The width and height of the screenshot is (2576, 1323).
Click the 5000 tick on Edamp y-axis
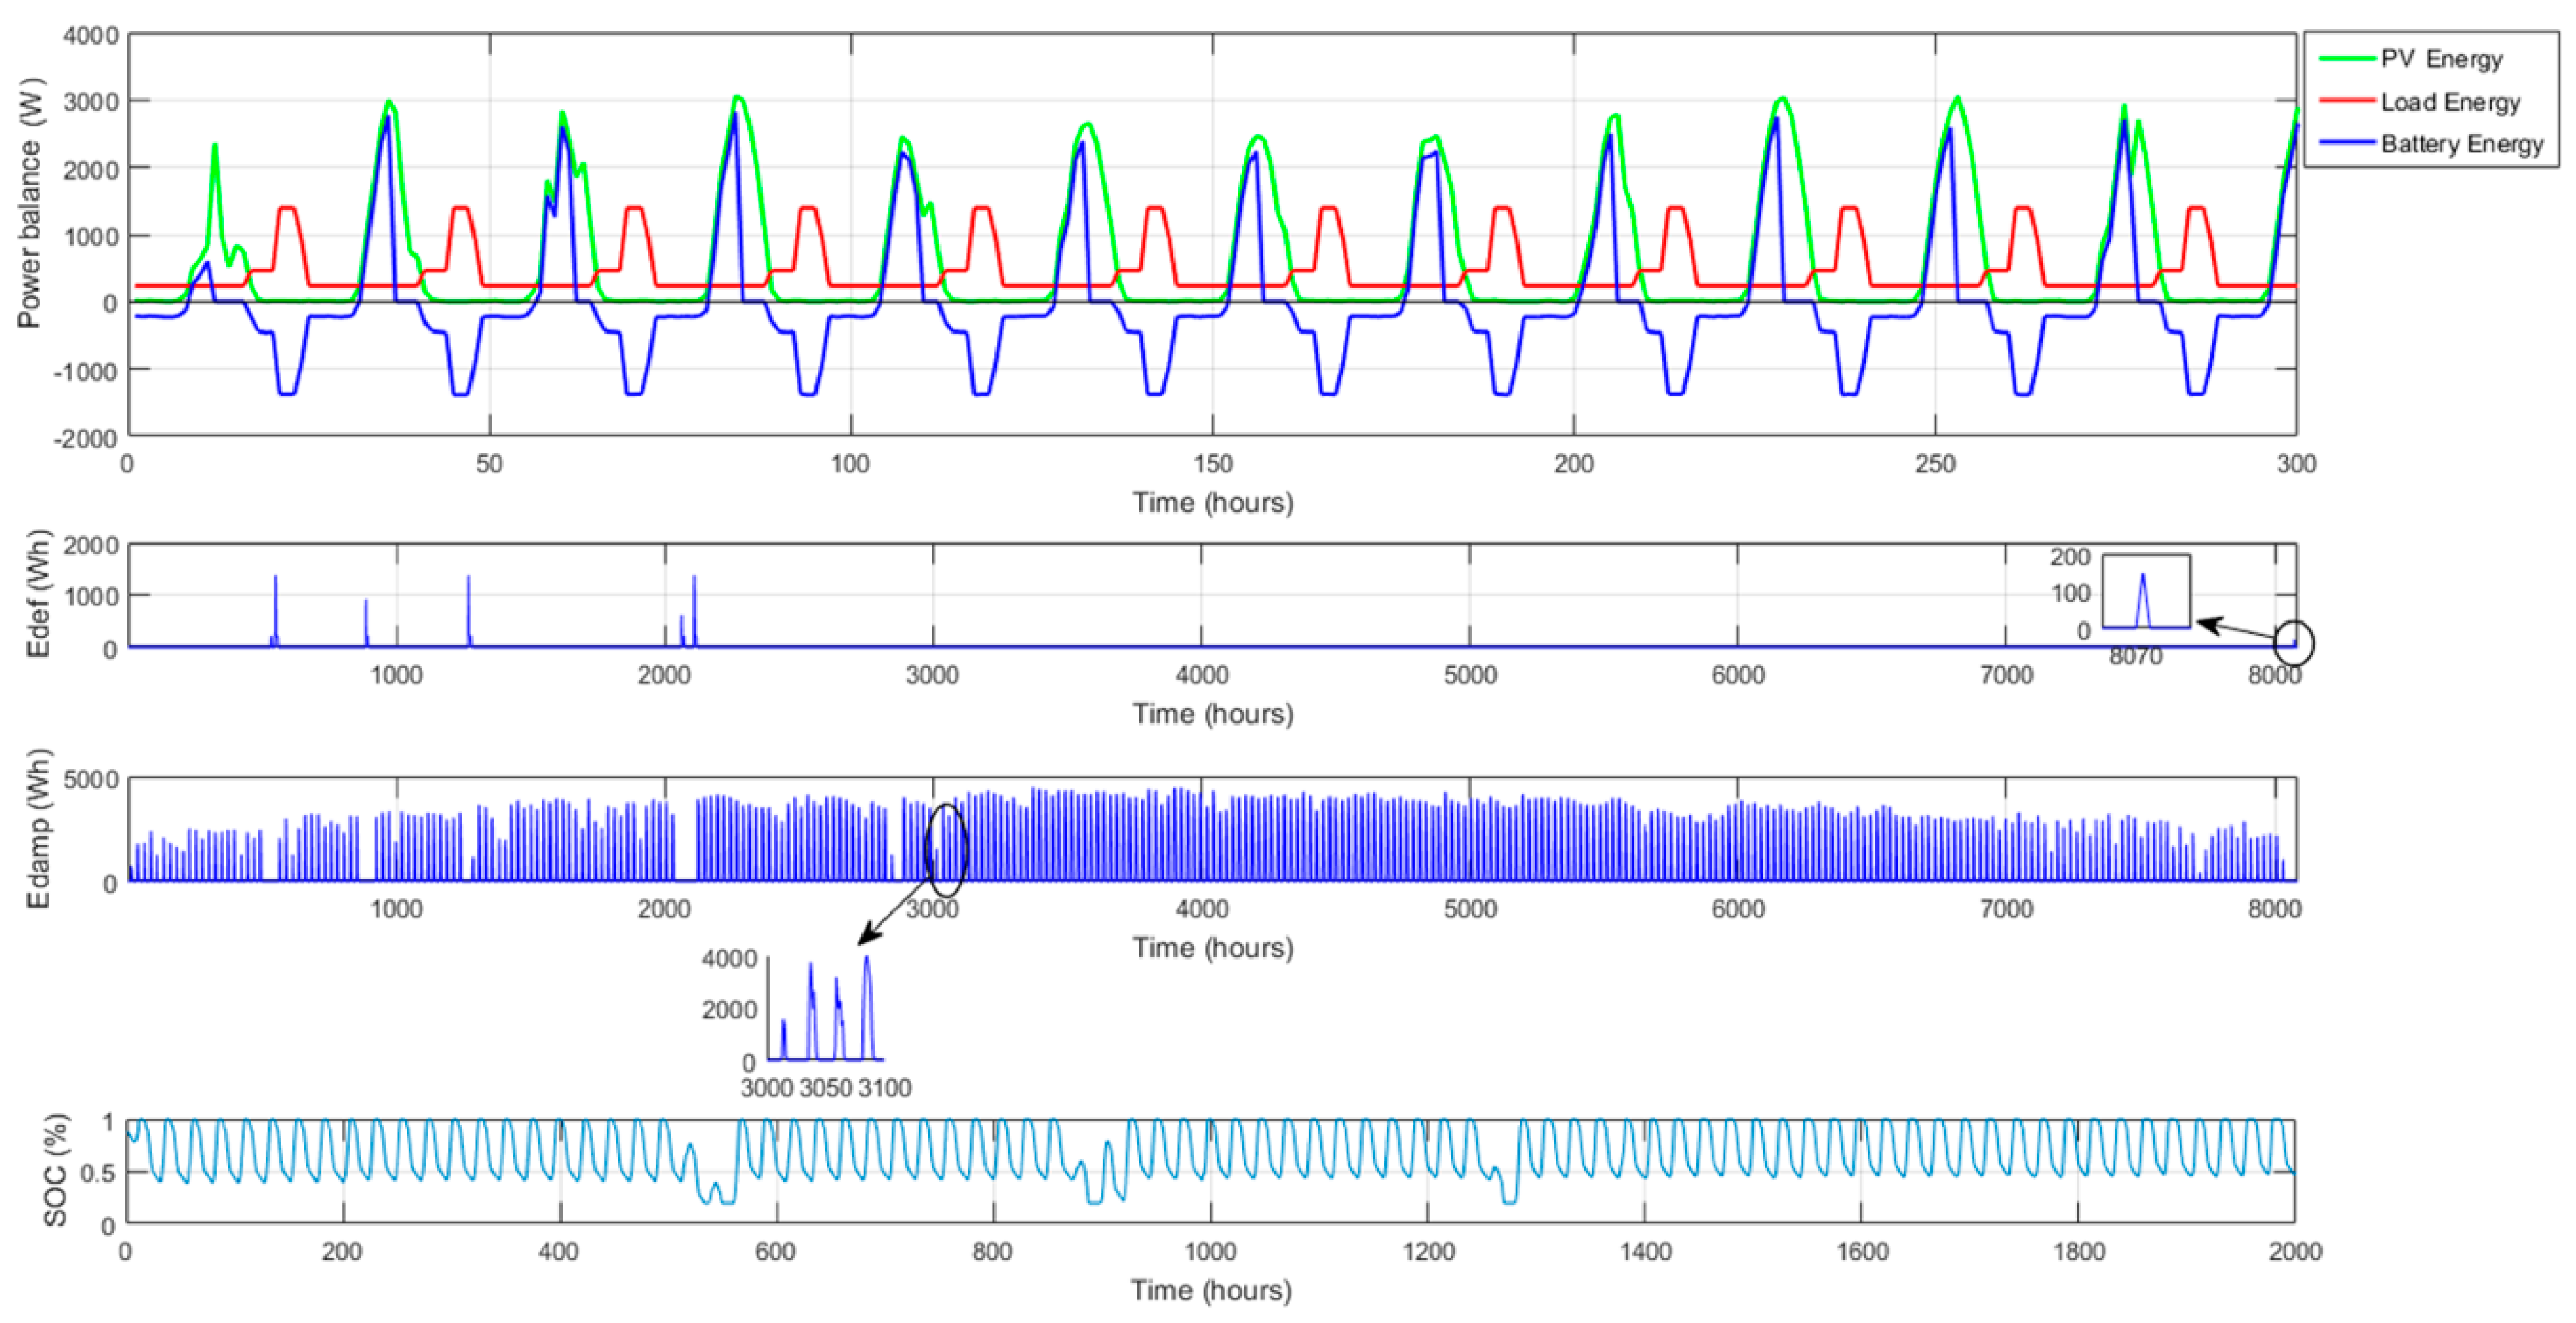click(x=90, y=779)
